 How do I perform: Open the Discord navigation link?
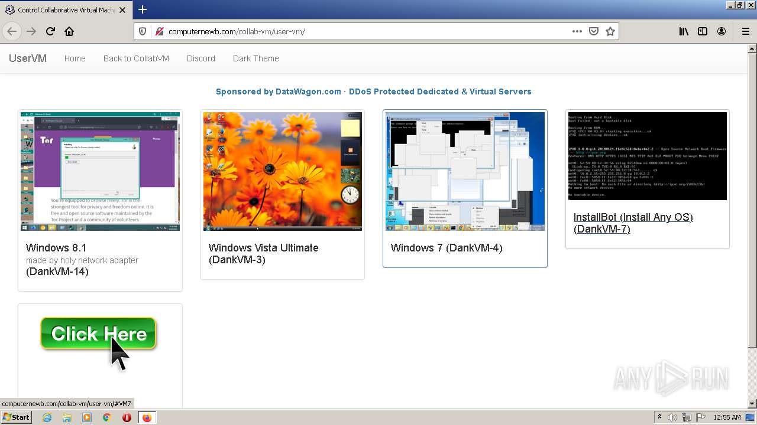click(201, 58)
